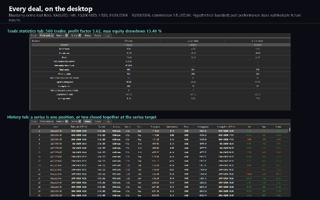Open the Events tab in the statistics panel
The image size is (320, 200).
click(98, 36)
